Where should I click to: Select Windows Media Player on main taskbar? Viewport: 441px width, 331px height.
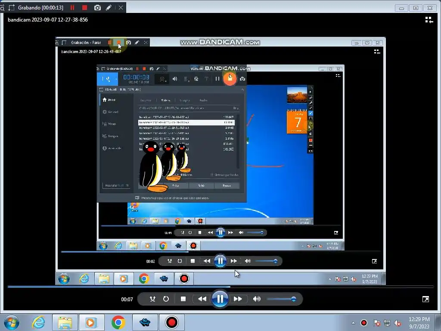click(91, 322)
